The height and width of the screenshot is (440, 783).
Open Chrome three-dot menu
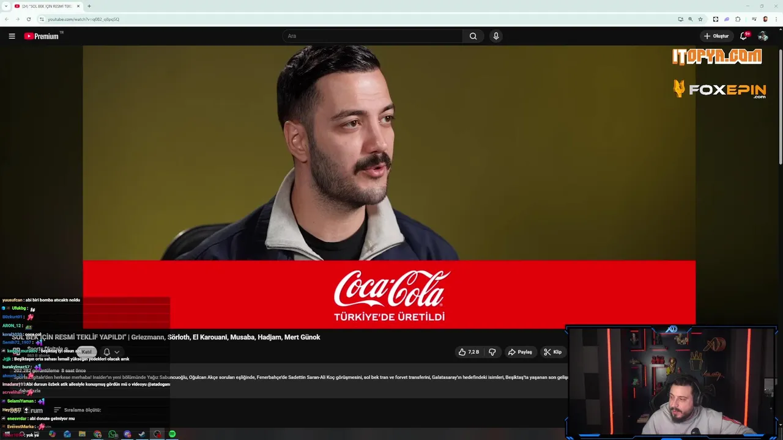776,19
